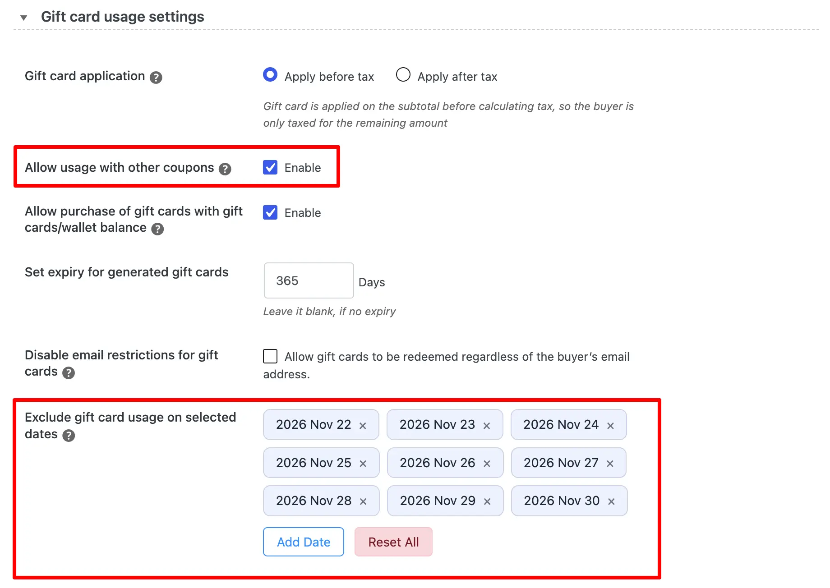Toggle Enable for purchasing gift cards with balance
The height and width of the screenshot is (588, 830).
pyautogui.click(x=270, y=212)
